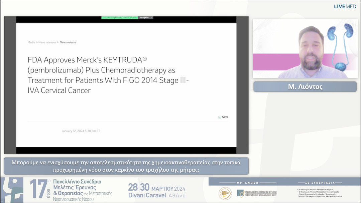This screenshot has height=203, width=361.
Task: Select the current News release breadcrumb
Action: pos(68,42)
